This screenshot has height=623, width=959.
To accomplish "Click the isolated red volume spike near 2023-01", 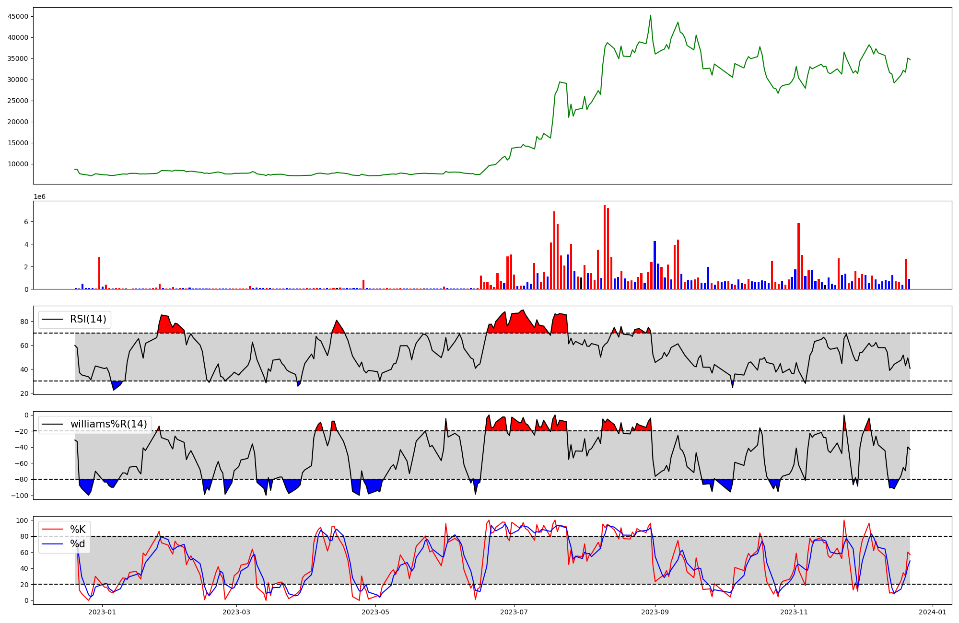I will tap(99, 273).
